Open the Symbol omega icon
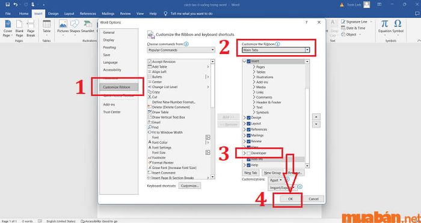This screenshot has width=421, height=223. click(x=398, y=23)
